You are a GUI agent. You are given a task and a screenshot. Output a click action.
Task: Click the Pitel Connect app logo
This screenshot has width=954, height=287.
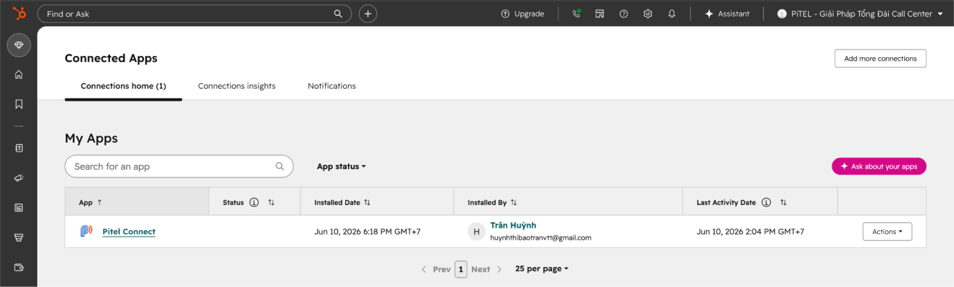click(86, 232)
